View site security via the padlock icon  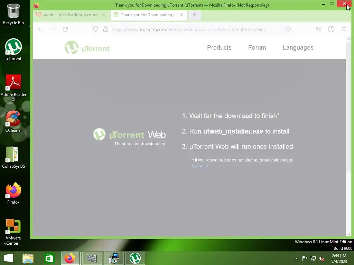(x=105, y=29)
